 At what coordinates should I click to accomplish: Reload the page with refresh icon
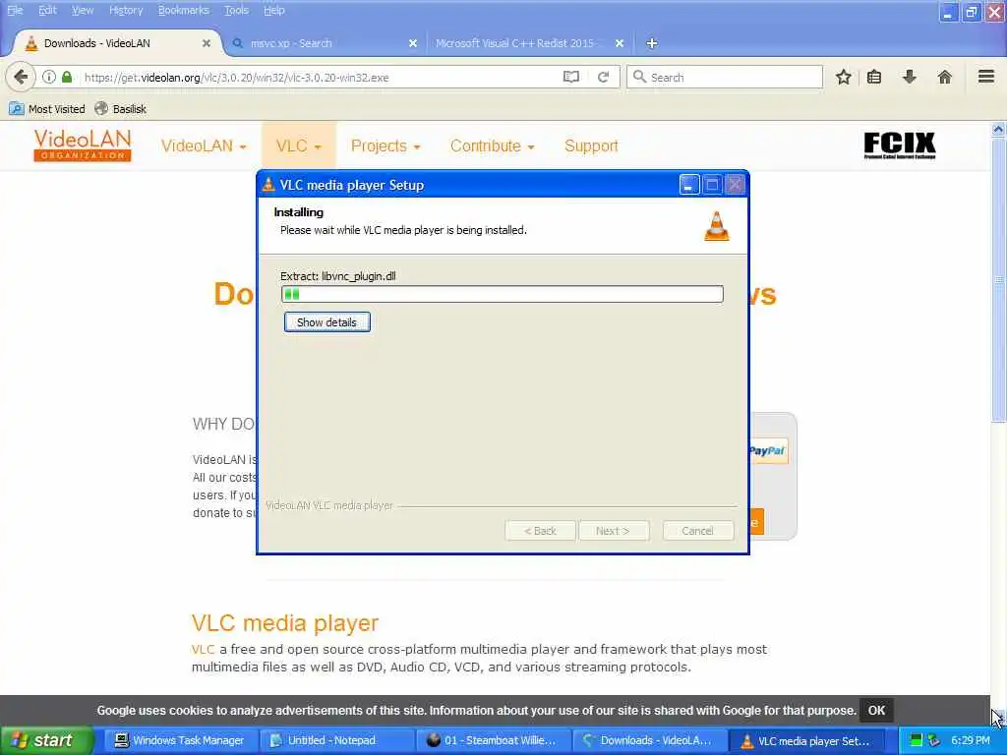click(x=603, y=77)
